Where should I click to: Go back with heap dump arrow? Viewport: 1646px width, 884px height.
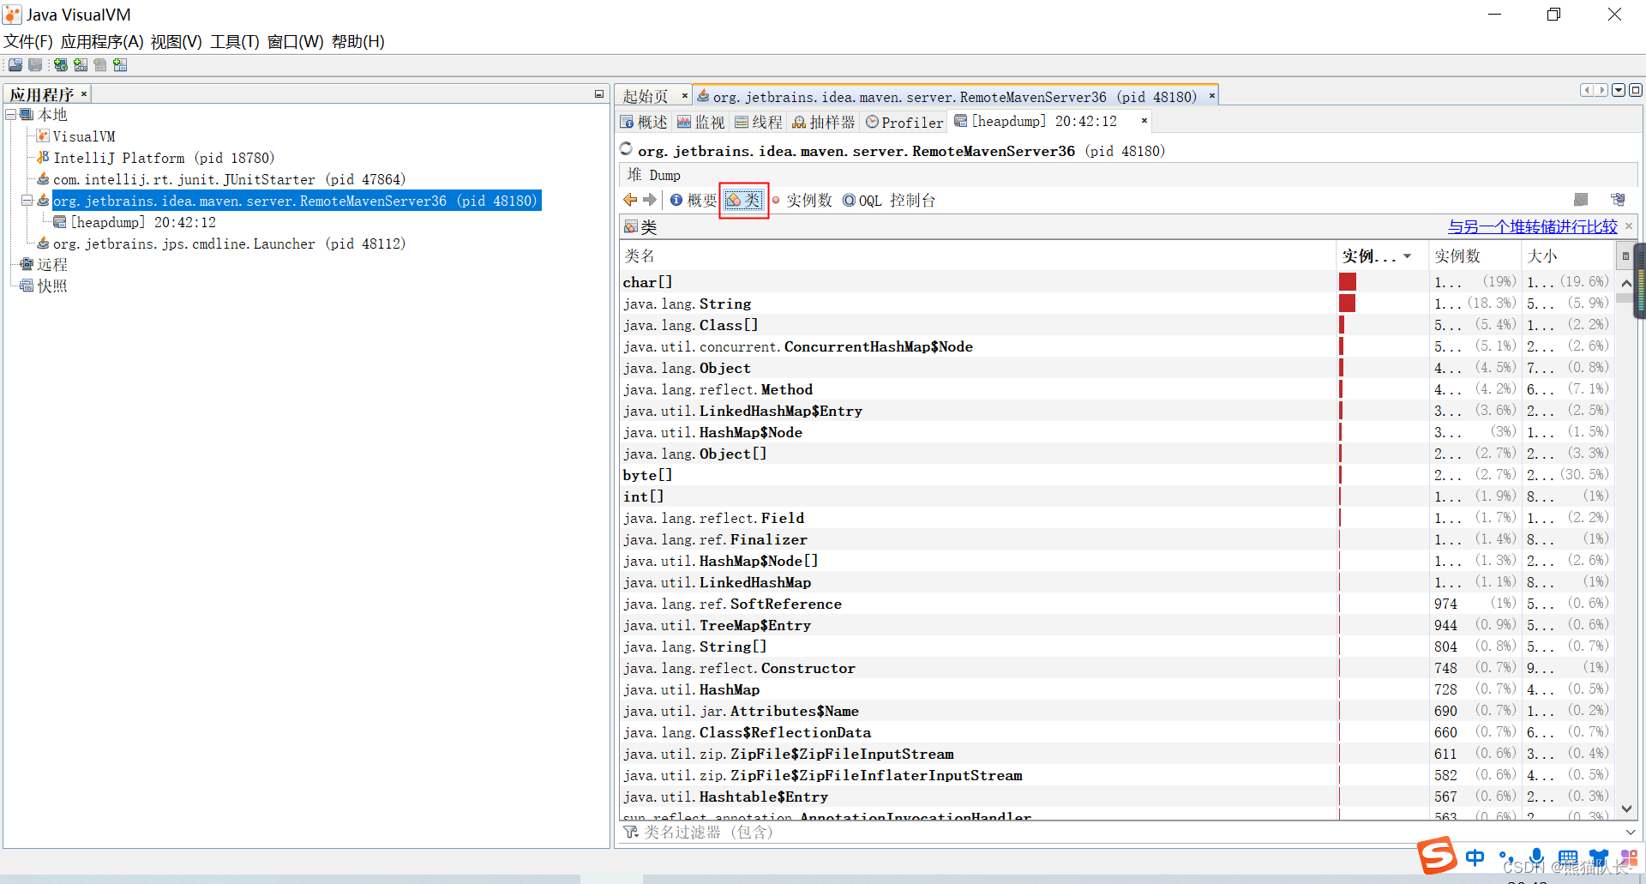coord(630,200)
